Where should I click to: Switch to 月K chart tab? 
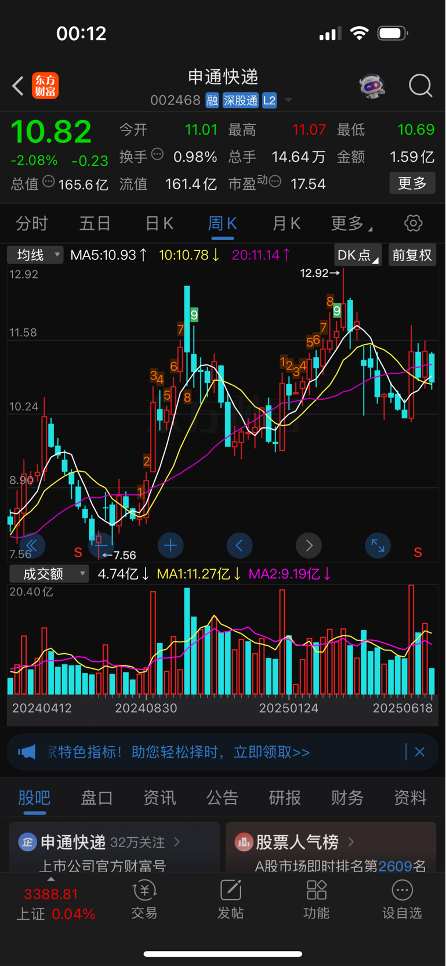tap(286, 223)
